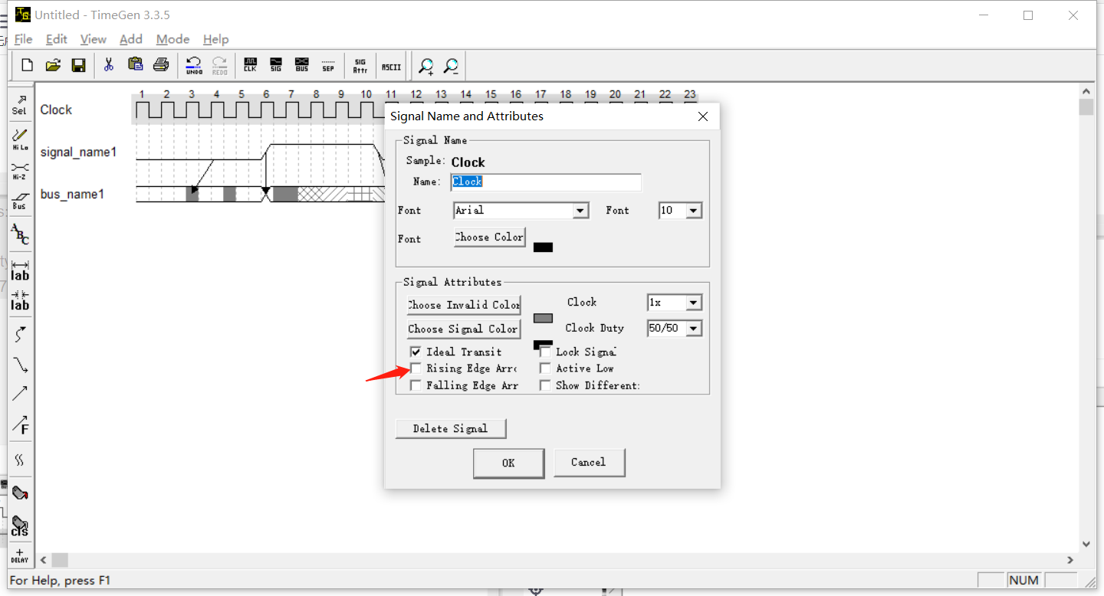Open the Clock frequency dropdown showing 1x
Screen dimensions: 1104x596
(x=694, y=302)
